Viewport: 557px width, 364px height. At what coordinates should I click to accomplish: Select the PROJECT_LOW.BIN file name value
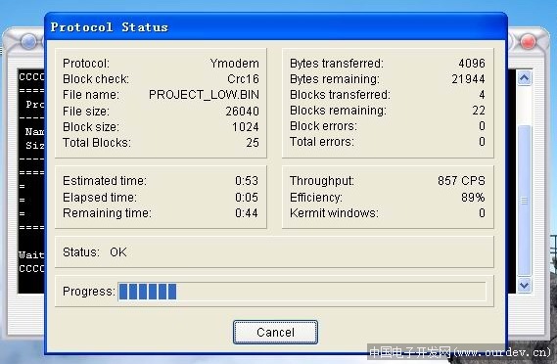[x=204, y=95]
